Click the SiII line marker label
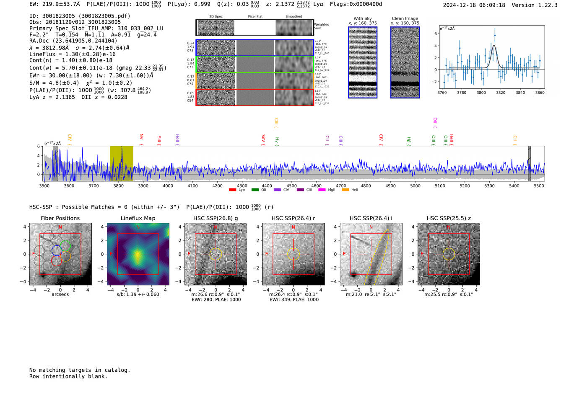The width and height of the screenshot is (587, 399). click(159, 140)
